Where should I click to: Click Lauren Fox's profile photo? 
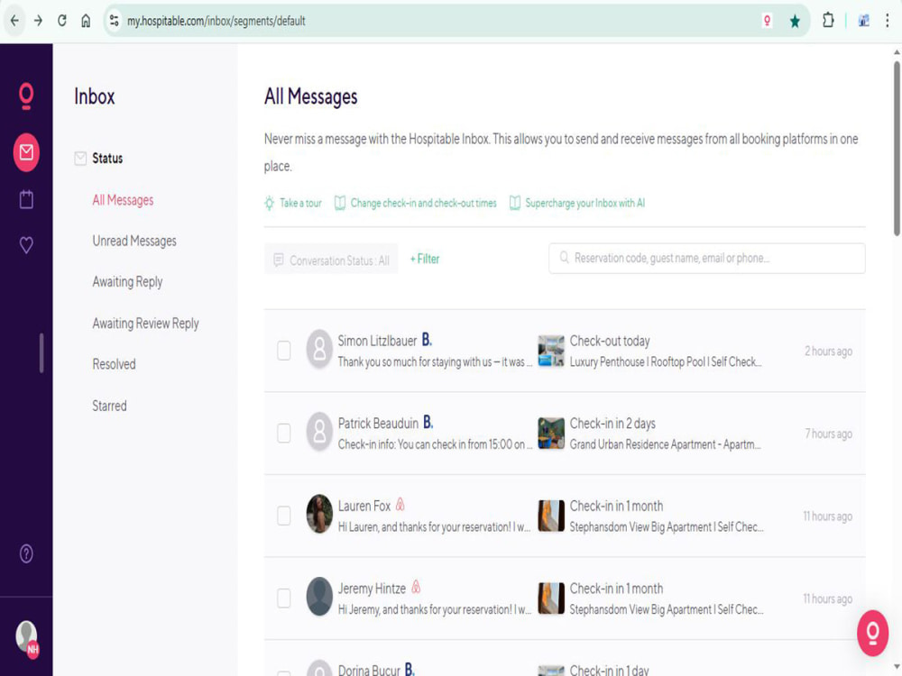(x=319, y=514)
